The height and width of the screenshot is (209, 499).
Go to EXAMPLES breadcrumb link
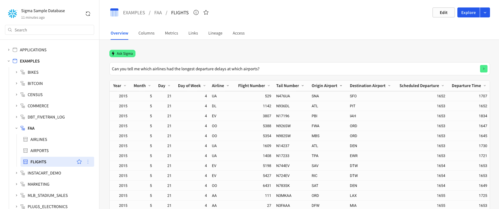(134, 13)
